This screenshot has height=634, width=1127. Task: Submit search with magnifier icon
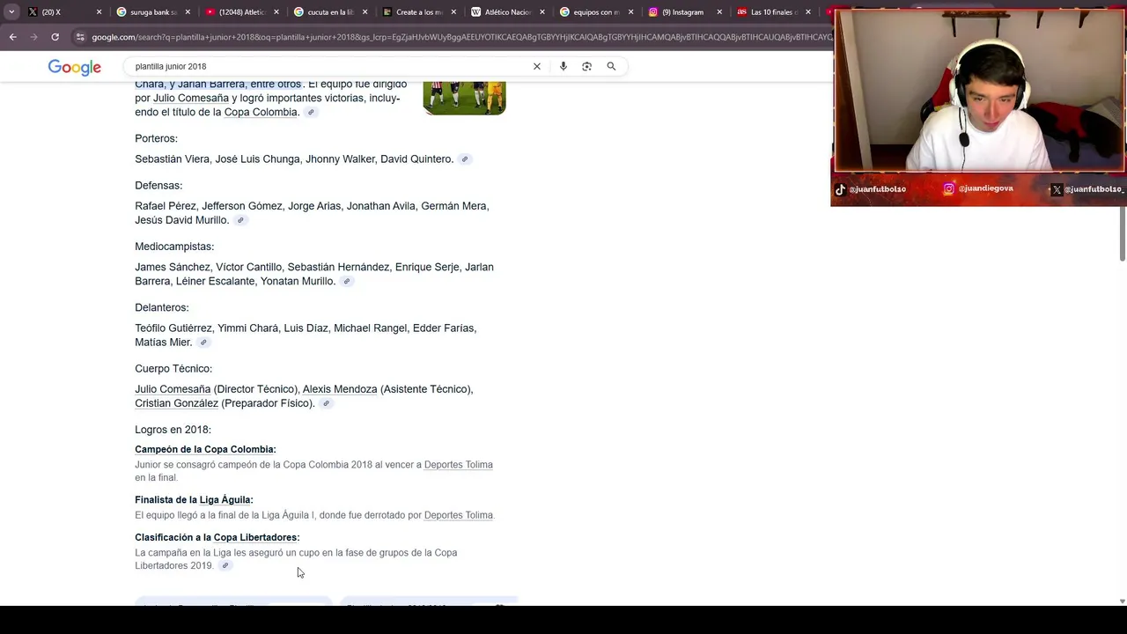611,66
